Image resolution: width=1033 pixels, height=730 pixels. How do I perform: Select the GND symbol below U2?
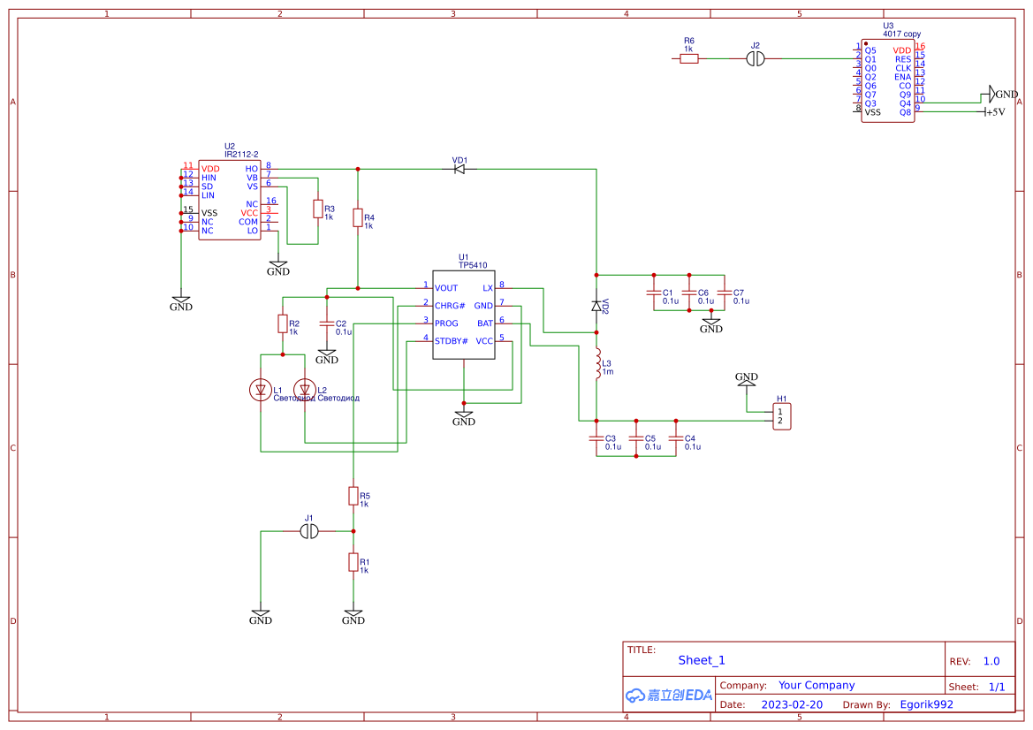click(181, 300)
